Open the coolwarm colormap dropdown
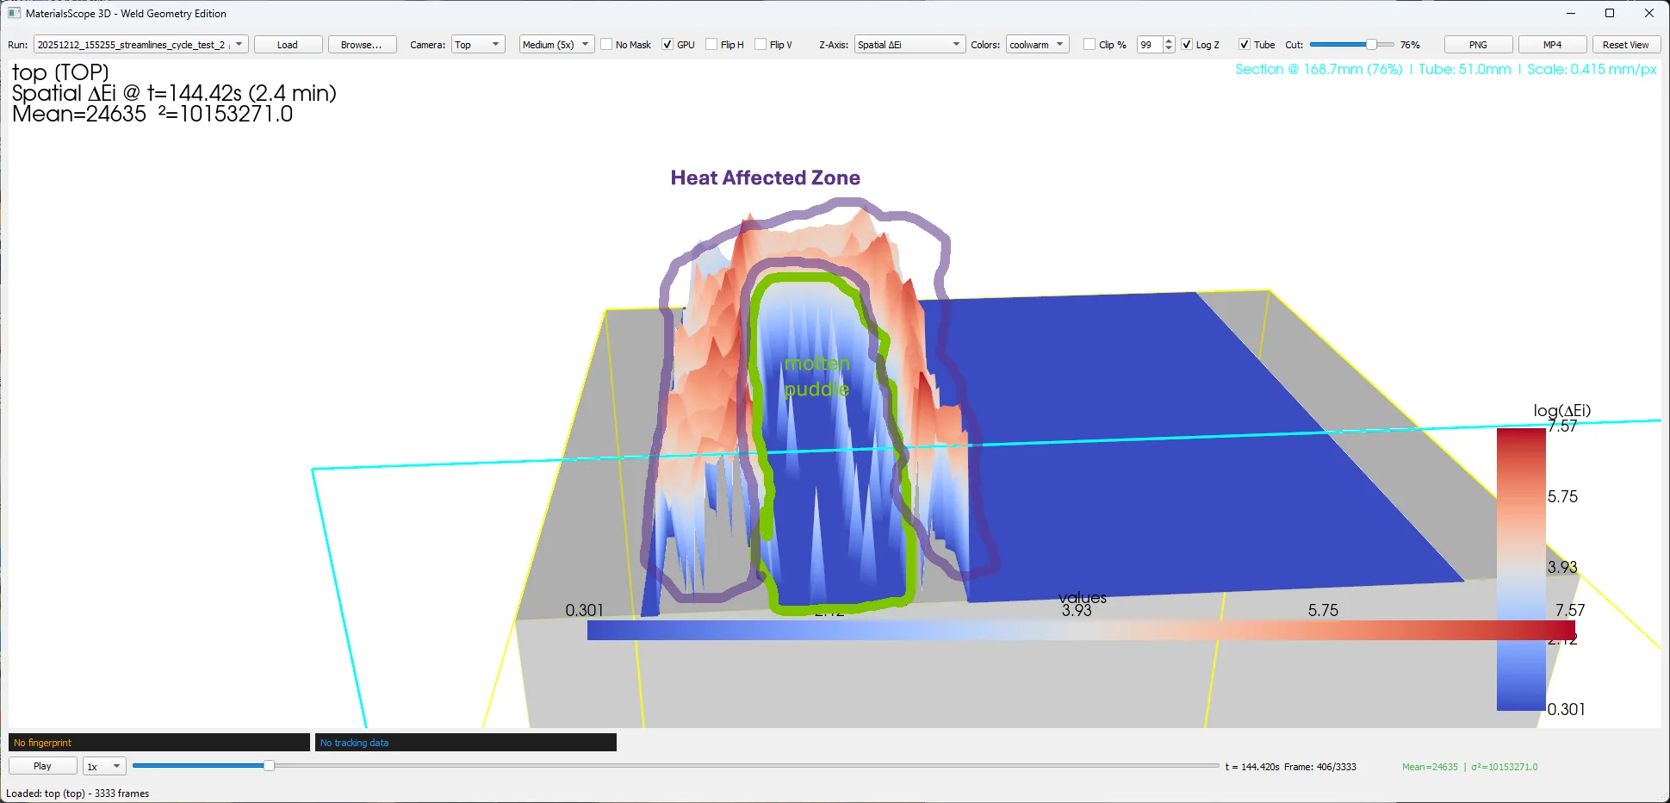1670x803 pixels. [1037, 44]
